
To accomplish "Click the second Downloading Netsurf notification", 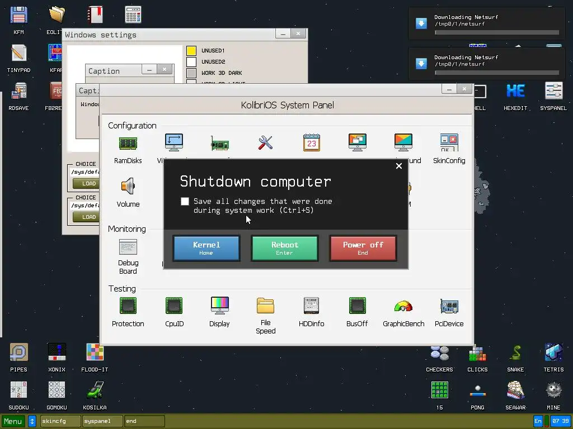I will click(487, 64).
